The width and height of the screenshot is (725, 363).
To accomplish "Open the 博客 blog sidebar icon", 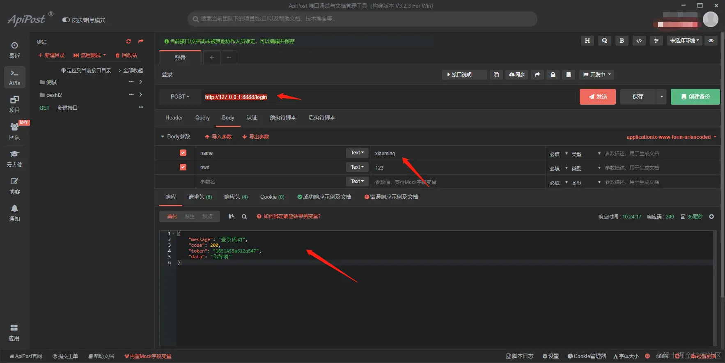I will click(x=14, y=186).
